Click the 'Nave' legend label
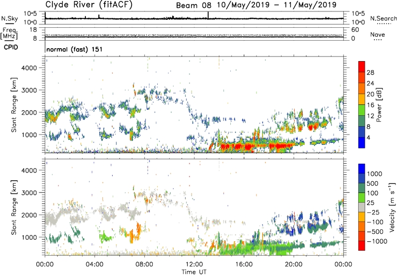397x275 pixels. [x=378, y=34]
